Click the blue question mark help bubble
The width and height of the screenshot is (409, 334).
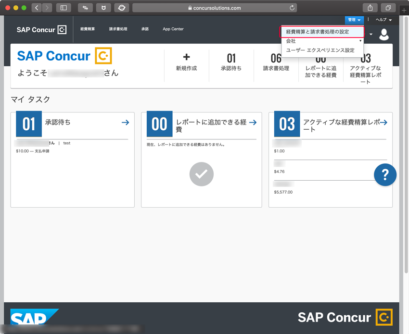pos(385,174)
